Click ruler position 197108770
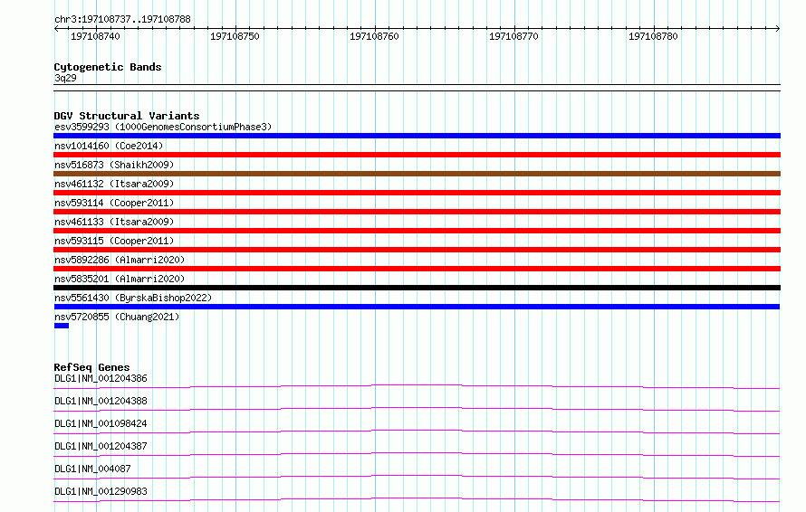Screen dimensions: 806x512 click(513, 36)
